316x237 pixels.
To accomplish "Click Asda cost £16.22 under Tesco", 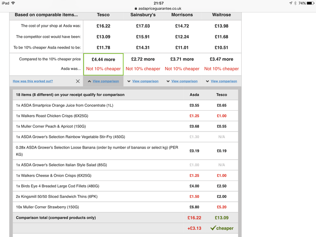I will [x=103, y=26].
